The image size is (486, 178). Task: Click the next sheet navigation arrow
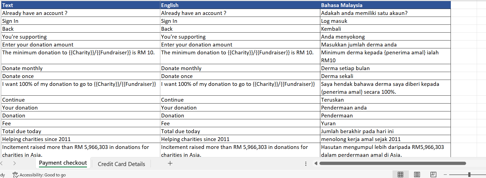(x=14, y=163)
